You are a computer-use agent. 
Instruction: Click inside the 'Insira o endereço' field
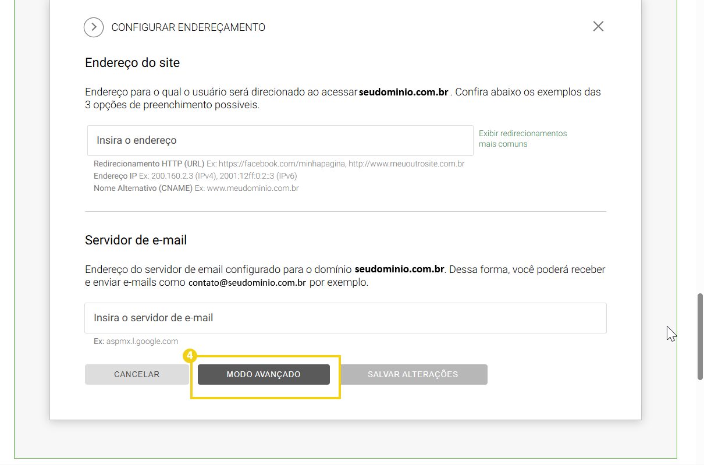click(x=280, y=140)
